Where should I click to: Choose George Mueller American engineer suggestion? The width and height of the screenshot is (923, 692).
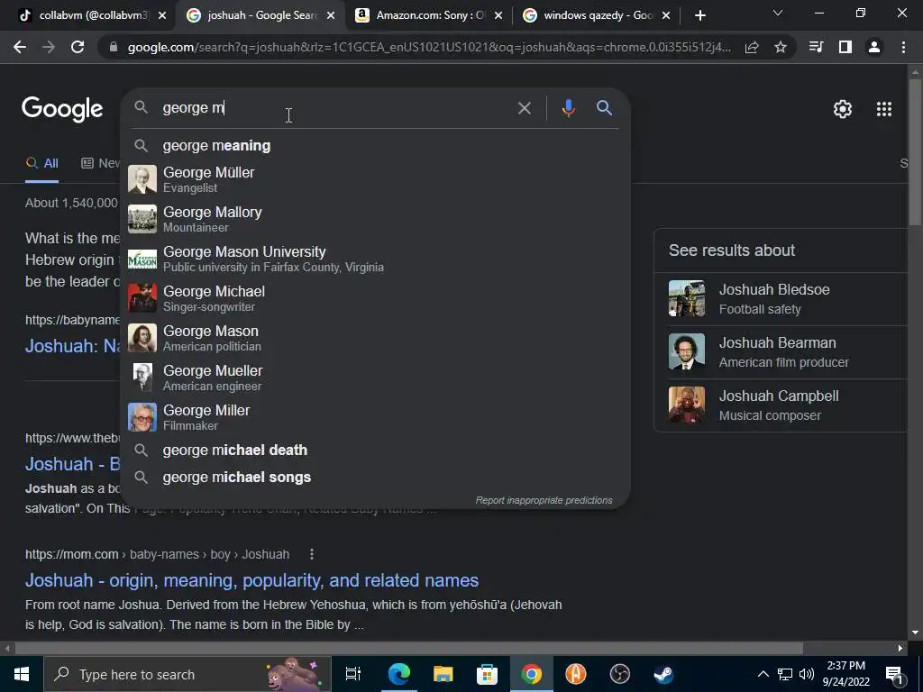(376, 378)
